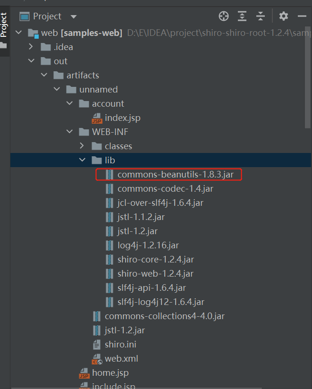
Task: Click the Project vertical side tab
Action: 3,25
